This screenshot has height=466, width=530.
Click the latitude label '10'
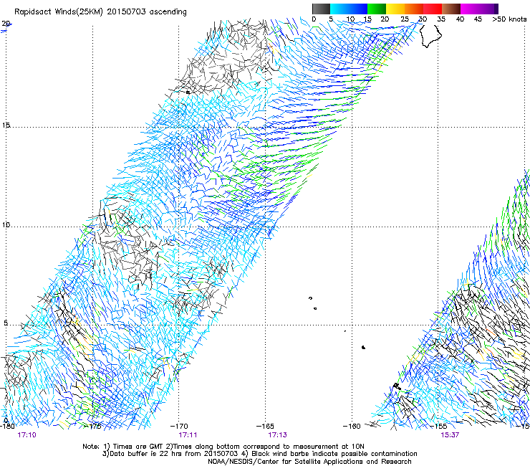tap(6, 225)
